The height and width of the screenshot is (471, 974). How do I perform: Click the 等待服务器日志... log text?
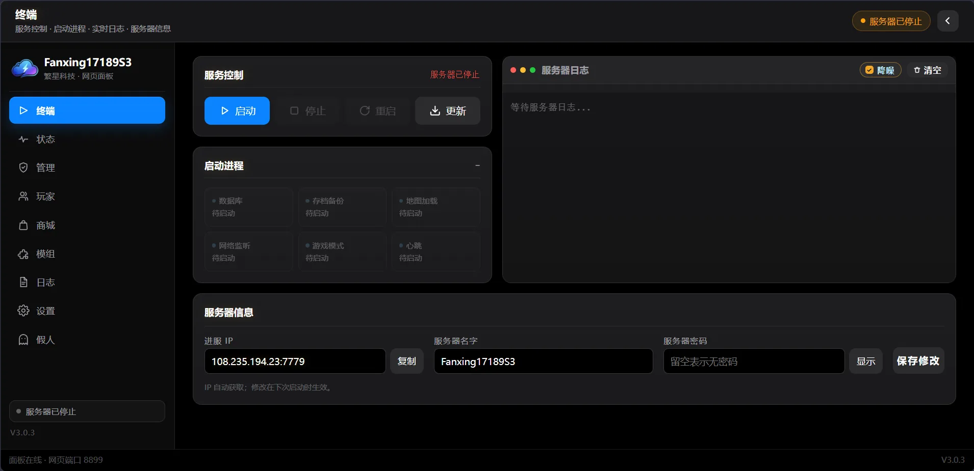550,107
